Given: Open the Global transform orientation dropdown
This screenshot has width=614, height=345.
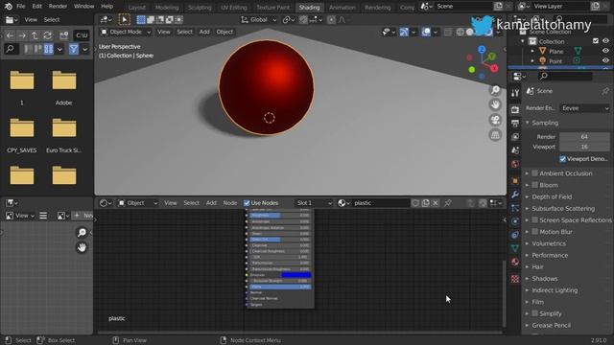Looking at the screenshot, I should 258,19.
